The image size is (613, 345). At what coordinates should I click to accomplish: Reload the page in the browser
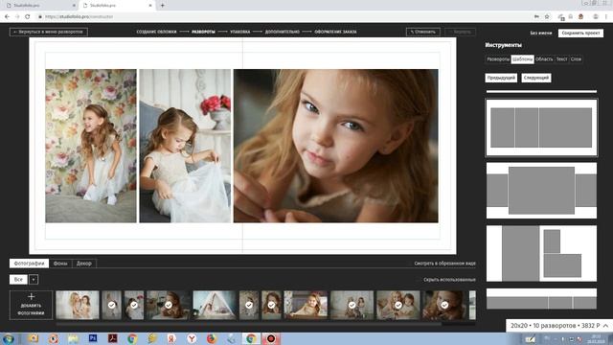click(x=28, y=17)
